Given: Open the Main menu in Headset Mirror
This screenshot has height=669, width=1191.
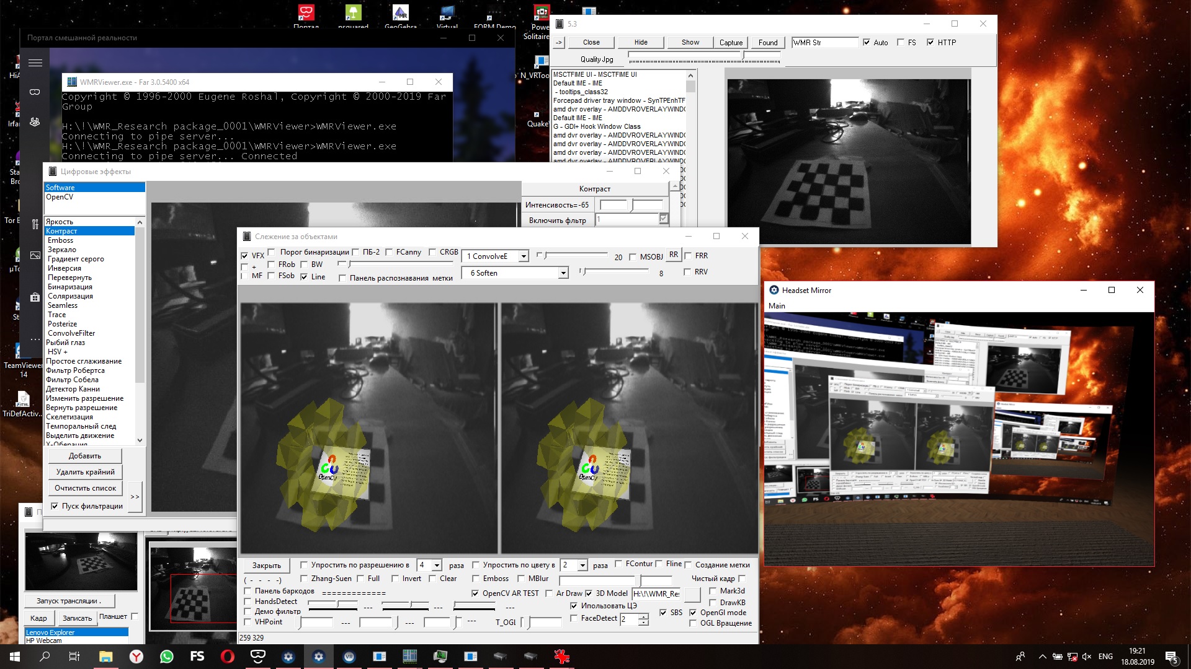Looking at the screenshot, I should point(777,306).
